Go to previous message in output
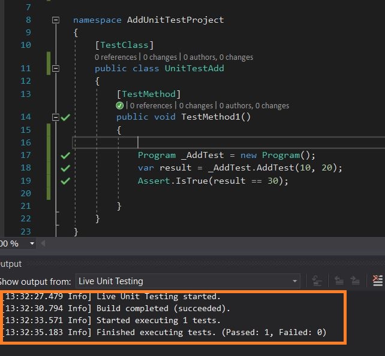Screen dimensions: 385x356 339,281
